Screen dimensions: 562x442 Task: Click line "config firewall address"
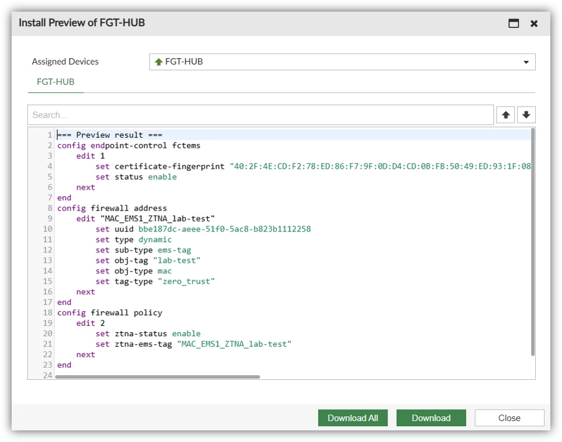coord(112,208)
